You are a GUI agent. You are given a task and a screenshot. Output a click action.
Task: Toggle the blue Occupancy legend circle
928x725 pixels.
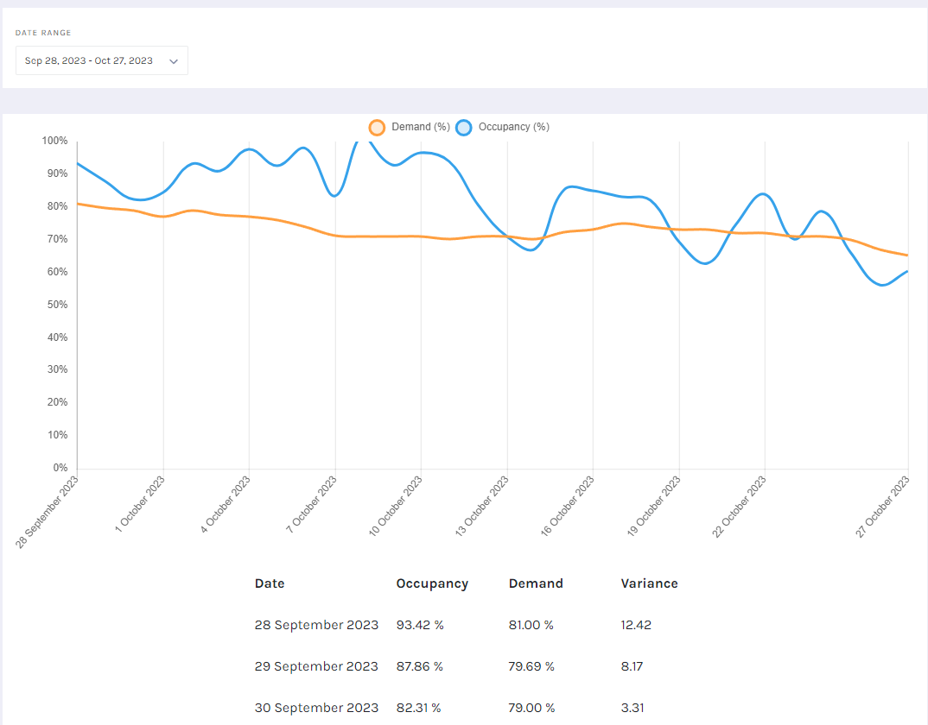[463, 127]
